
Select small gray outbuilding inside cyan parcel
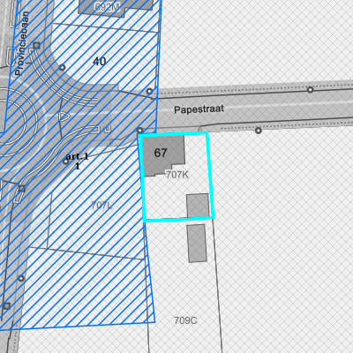[x=198, y=206]
